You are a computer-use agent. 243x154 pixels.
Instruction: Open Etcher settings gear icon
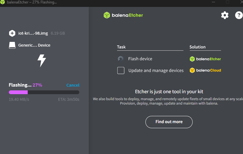(225, 15)
